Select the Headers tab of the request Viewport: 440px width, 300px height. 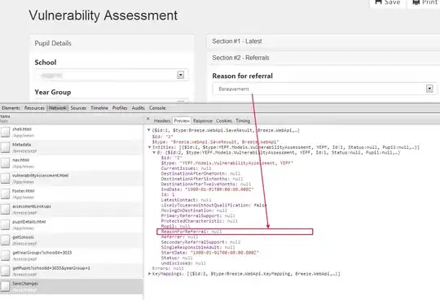coord(162,120)
